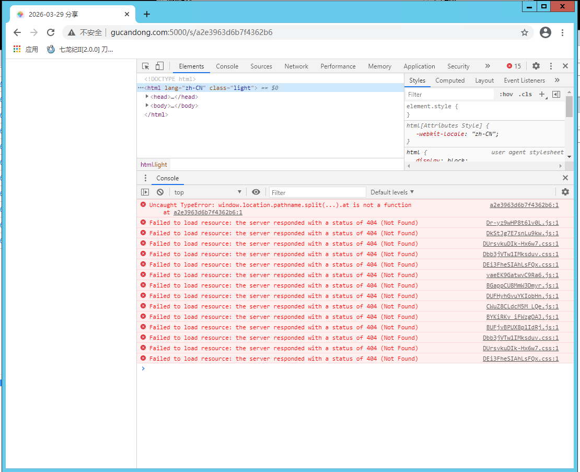Reload the current page
This screenshot has width=580, height=472.
51,32
